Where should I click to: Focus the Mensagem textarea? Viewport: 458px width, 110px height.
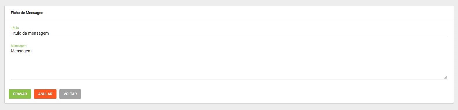coord(229,63)
